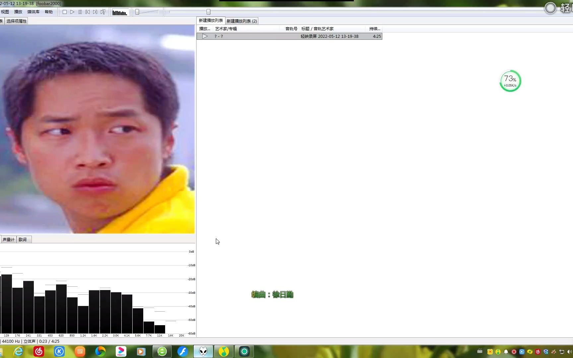573x358 pixels.
Task: Switch to the foobar2000 taskbar button
Action: click(x=203, y=351)
